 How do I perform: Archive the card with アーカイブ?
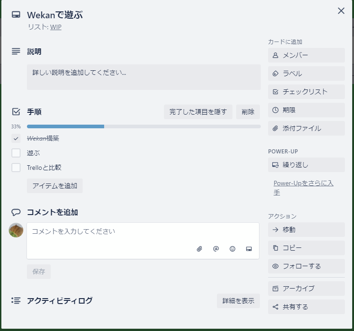(306, 289)
